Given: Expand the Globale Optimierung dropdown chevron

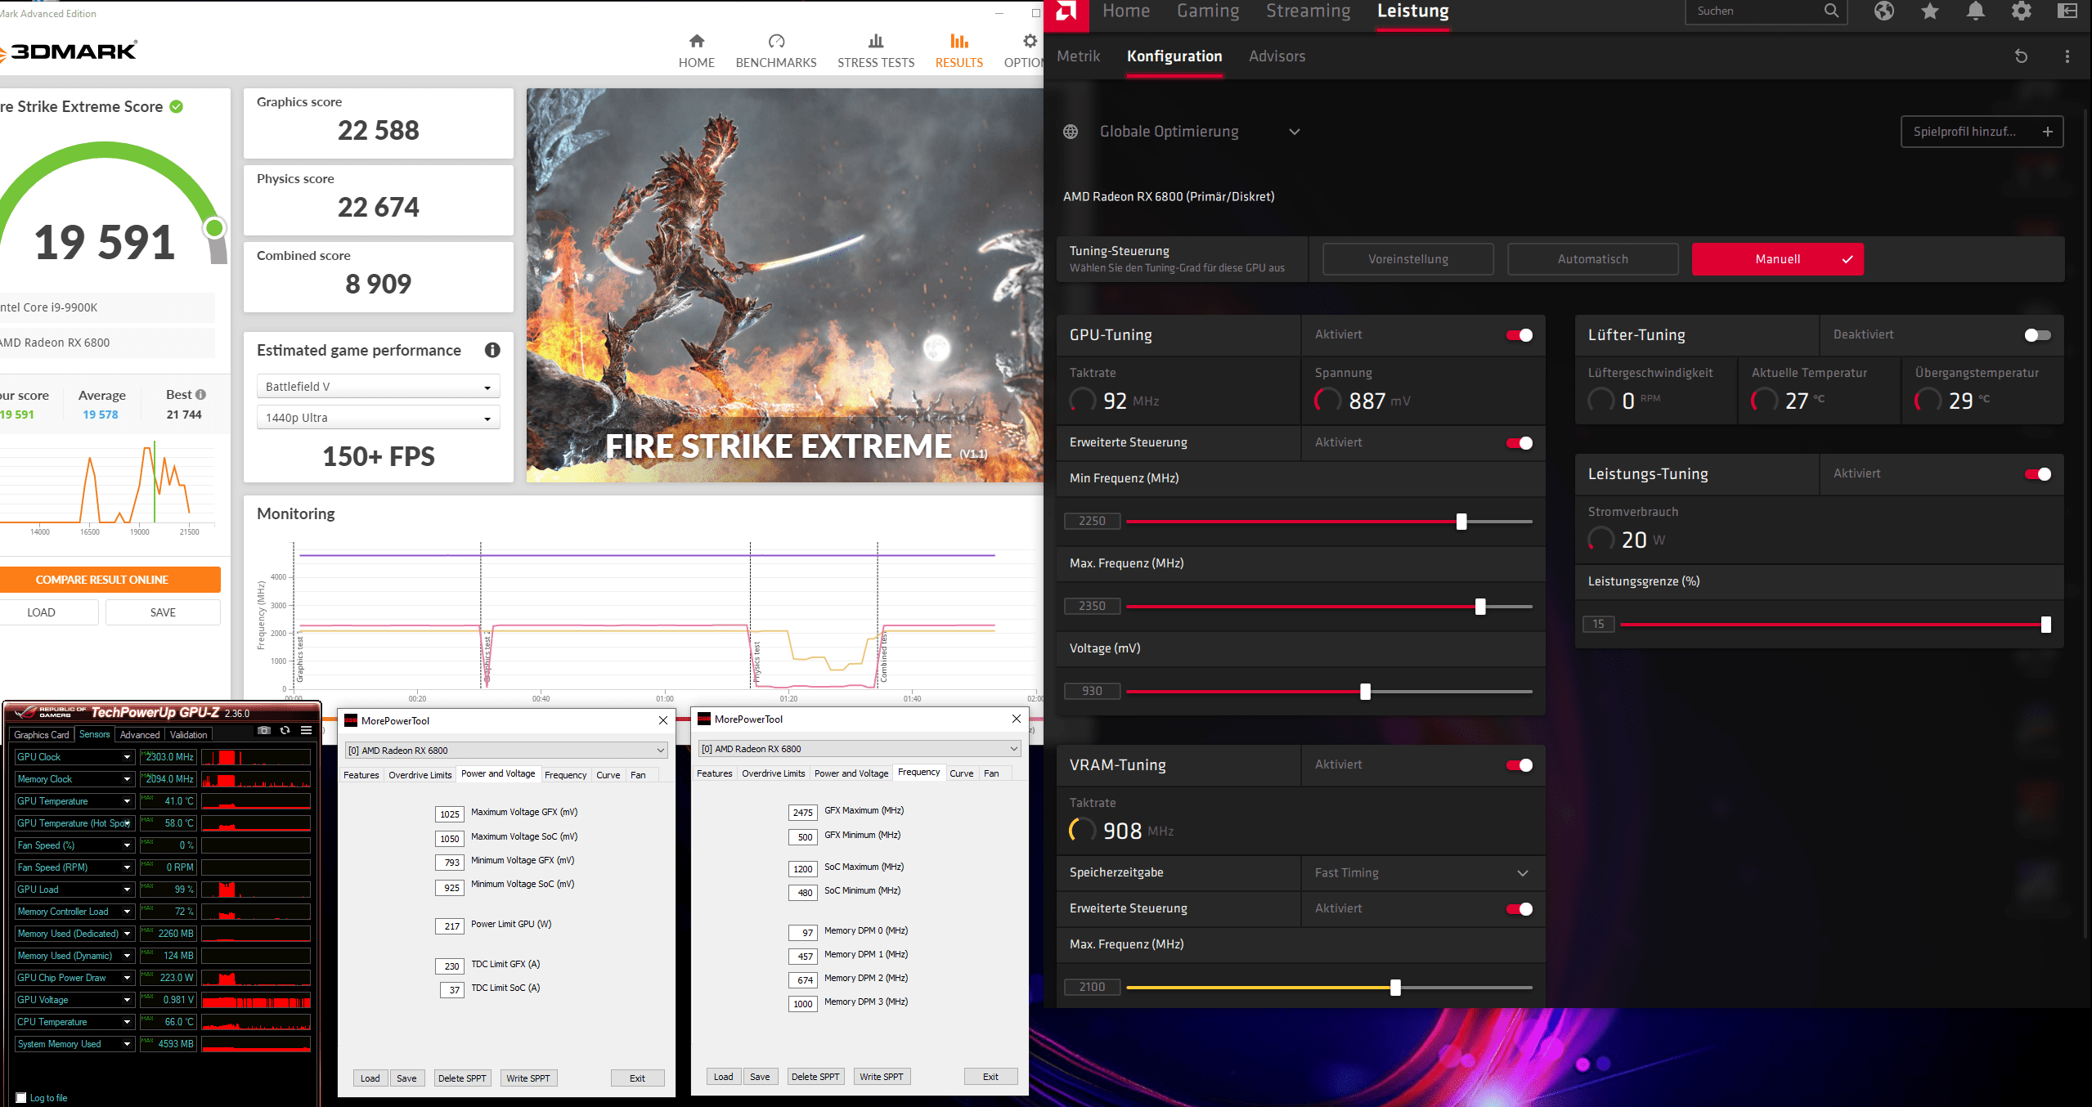Looking at the screenshot, I should point(1295,132).
